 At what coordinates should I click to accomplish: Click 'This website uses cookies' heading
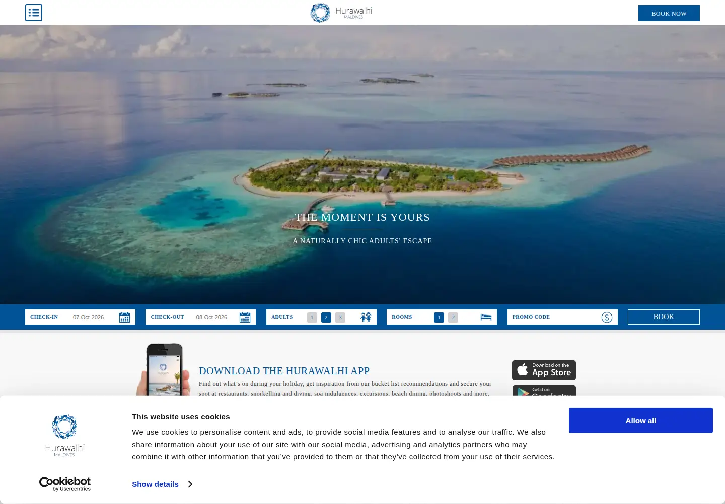pyautogui.click(x=181, y=417)
